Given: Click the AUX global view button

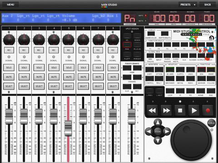Looking at the screenshot, I should [184, 56].
